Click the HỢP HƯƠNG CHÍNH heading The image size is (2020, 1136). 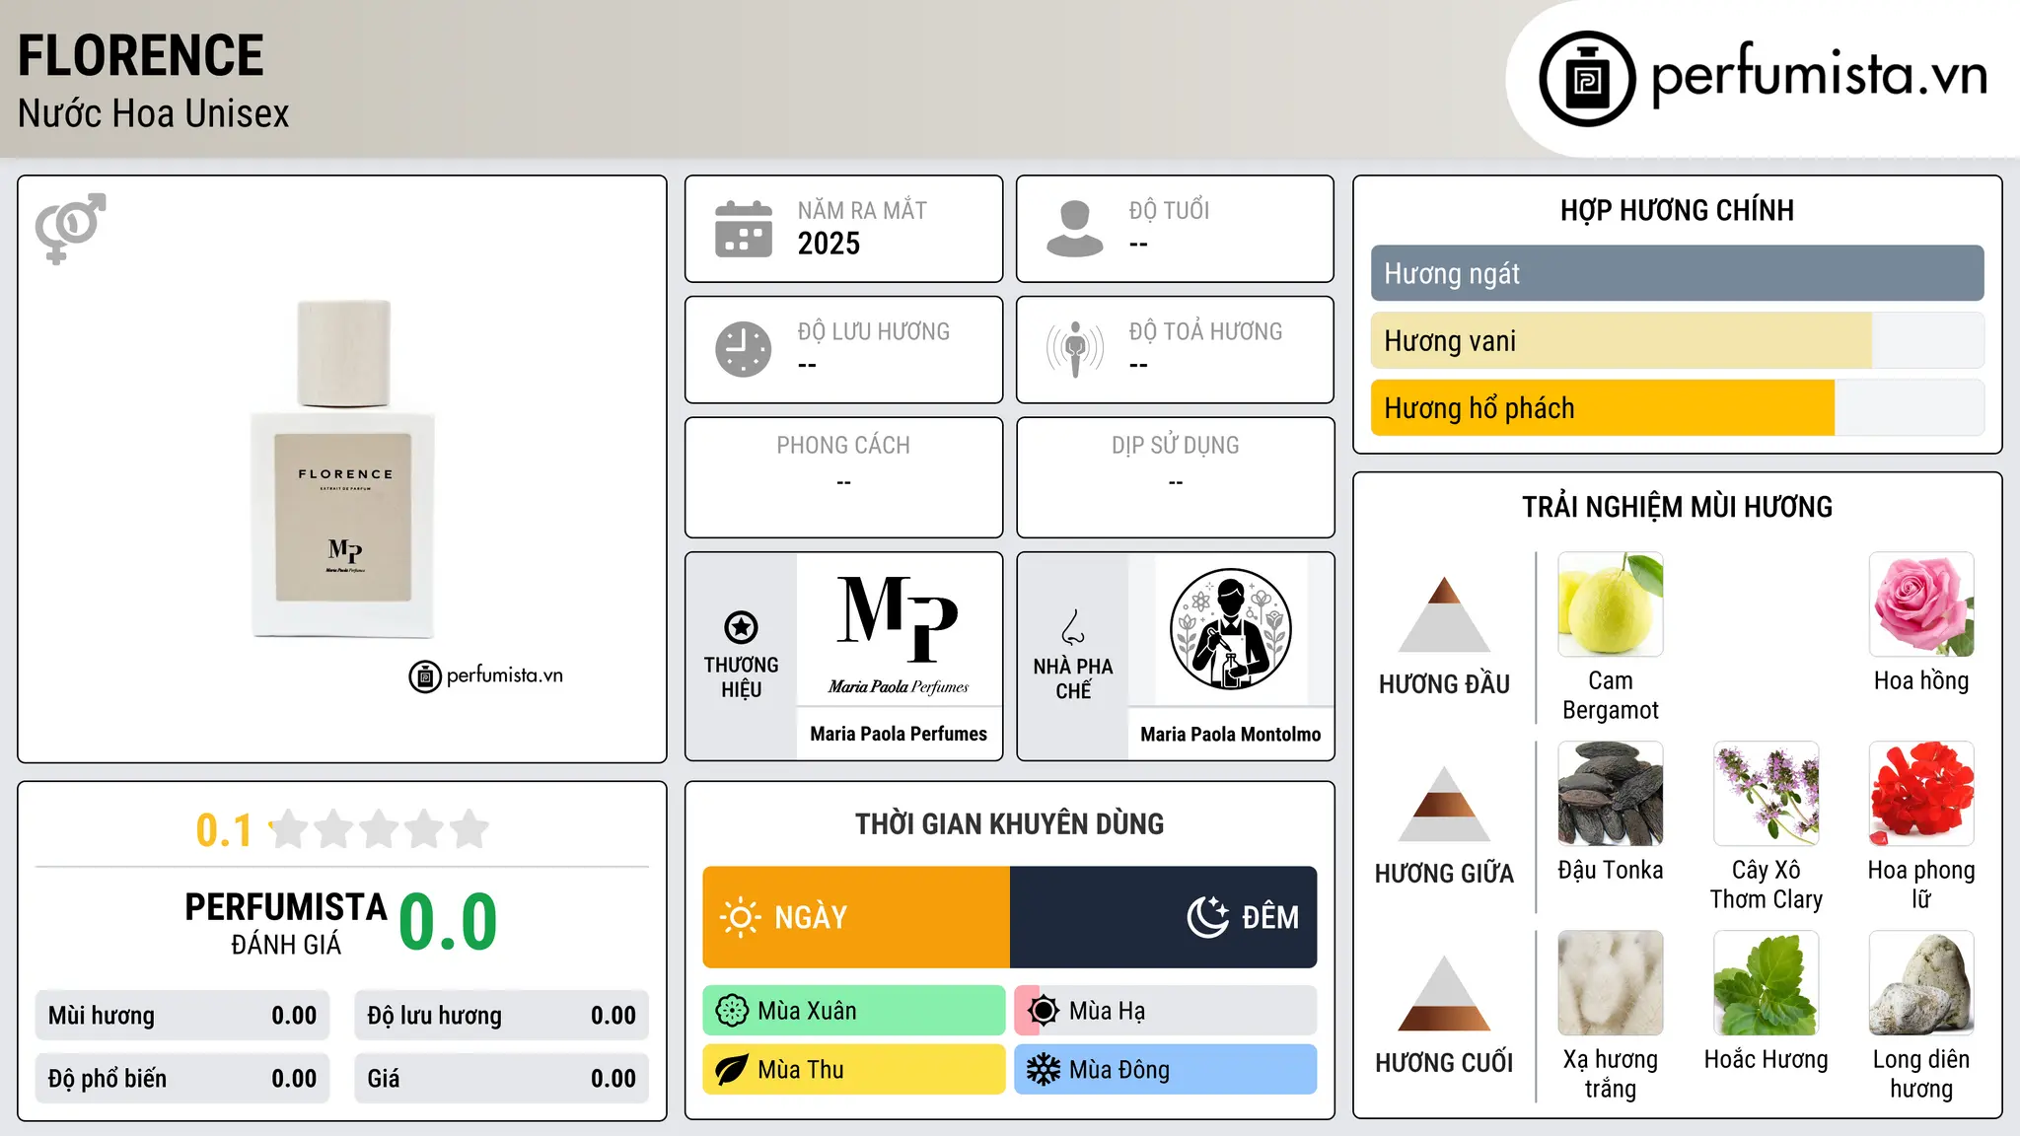tap(1677, 210)
